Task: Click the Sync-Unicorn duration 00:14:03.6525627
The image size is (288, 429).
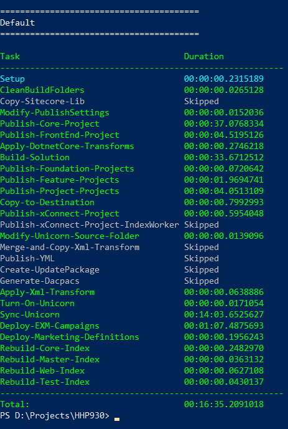Action: pos(224,315)
